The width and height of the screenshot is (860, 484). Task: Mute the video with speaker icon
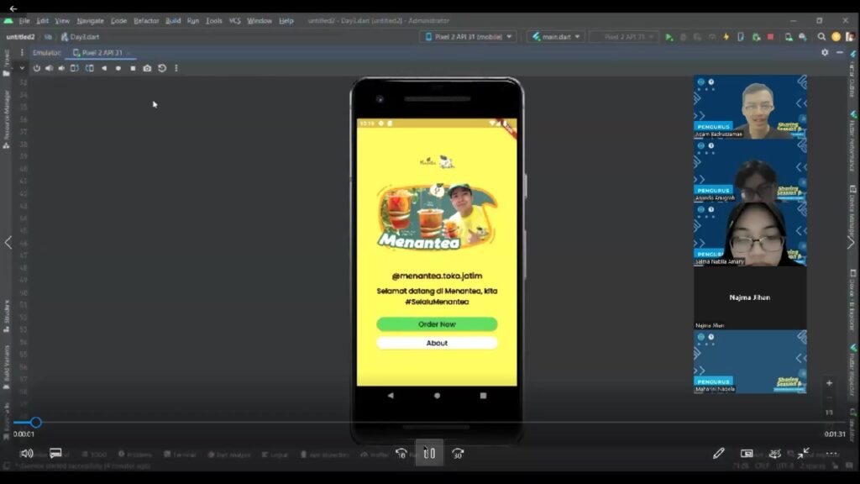coord(27,454)
